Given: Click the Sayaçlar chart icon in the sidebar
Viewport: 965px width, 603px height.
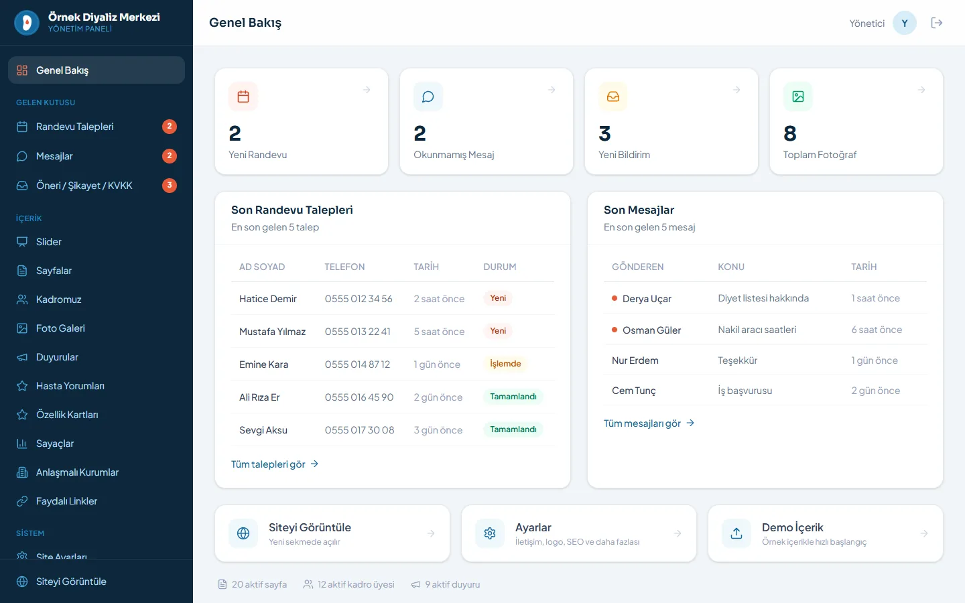Looking at the screenshot, I should [22, 444].
